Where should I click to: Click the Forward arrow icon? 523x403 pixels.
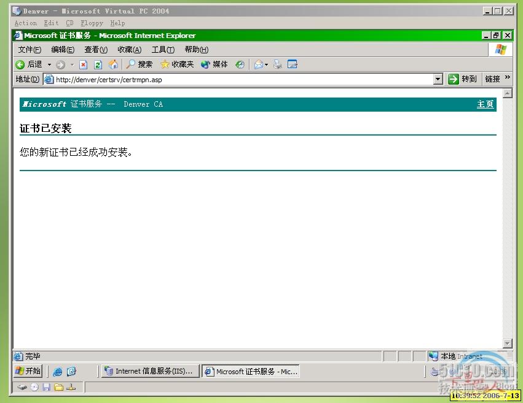click(x=60, y=64)
